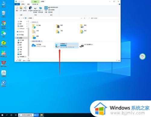Select 本地磁盘 (C:) in the navigation pane
This screenshot has width=151, height=117.
tap(22, 57)
